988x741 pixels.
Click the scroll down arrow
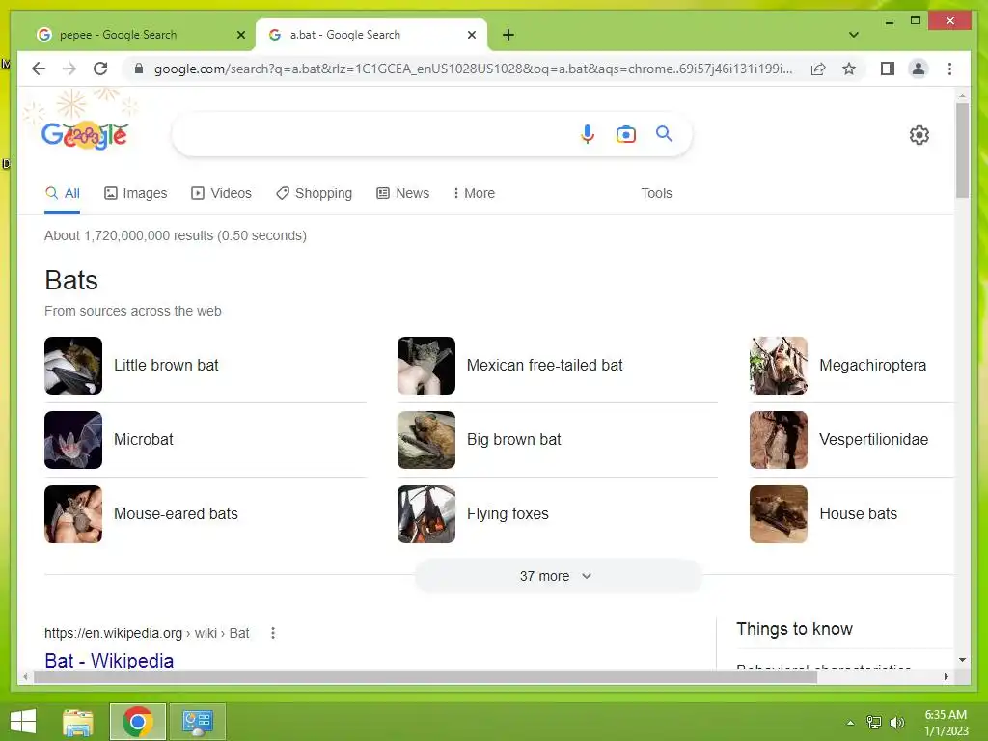(x=962, y=660)
